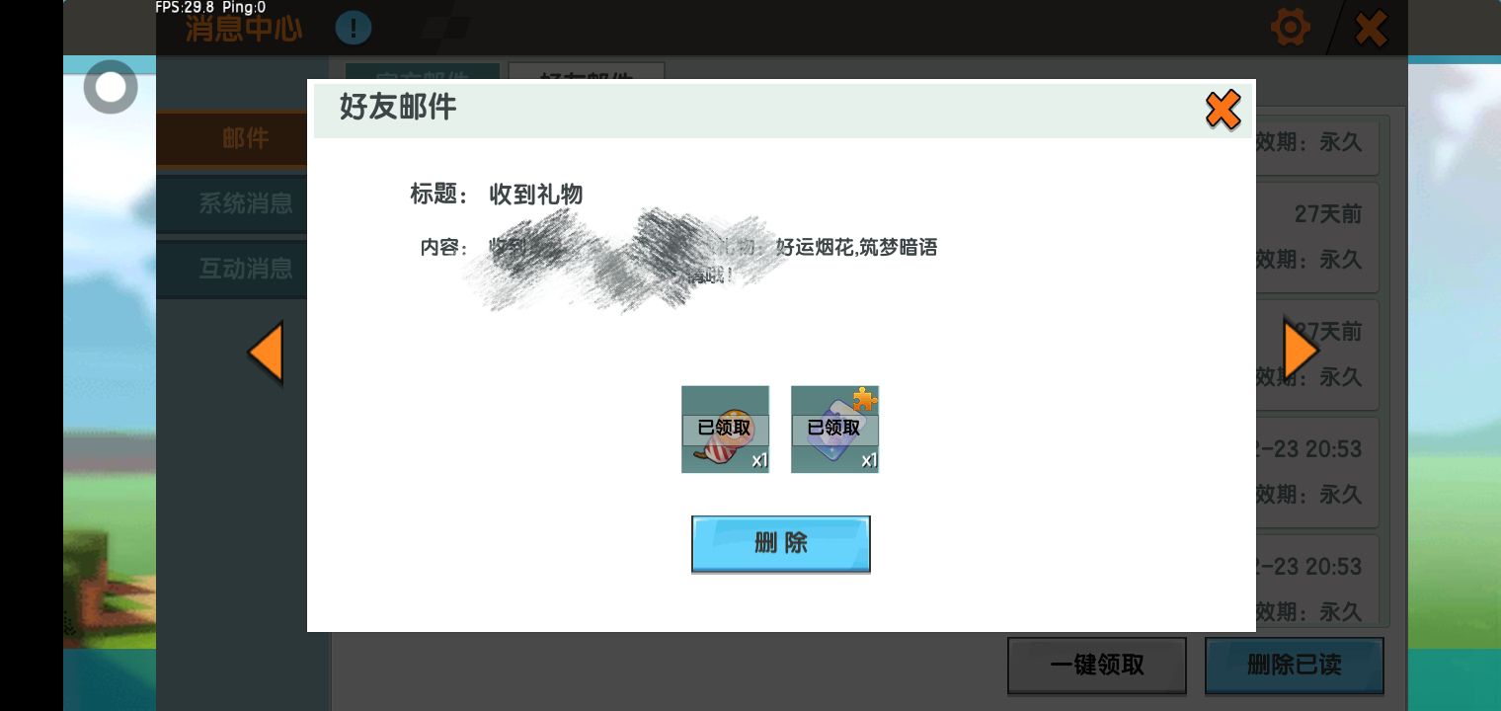
Task: Select the gift item with puzzle badge
Action: [834, 429]
